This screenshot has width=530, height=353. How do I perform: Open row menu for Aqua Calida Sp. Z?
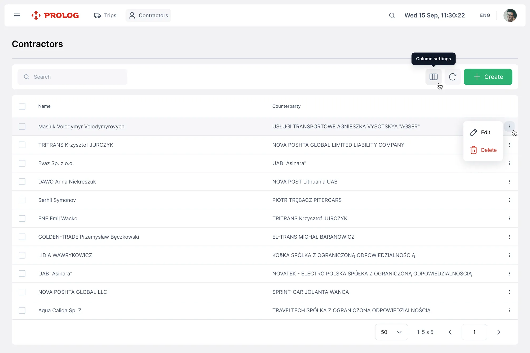click(x=509, y=310)
